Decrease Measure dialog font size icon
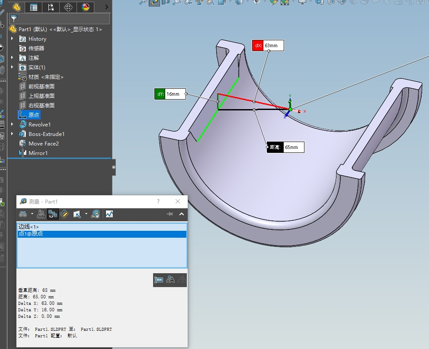 [182, 280]
